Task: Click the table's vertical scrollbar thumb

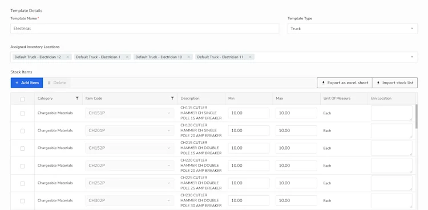Action: click(x=416, y=116)
